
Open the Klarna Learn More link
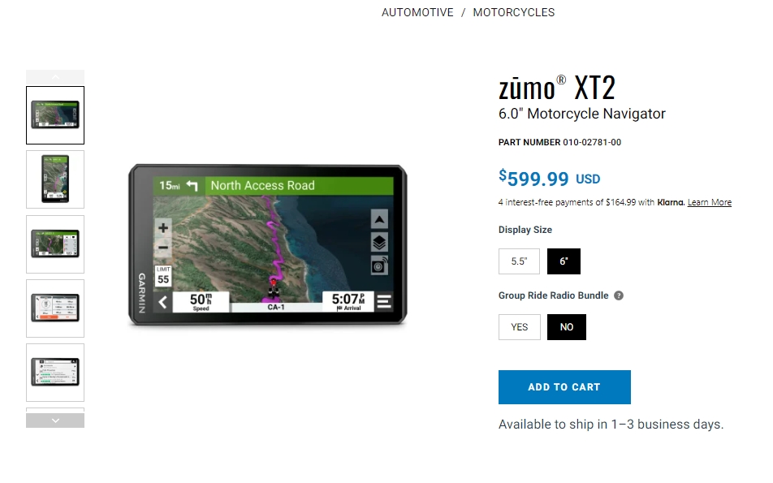click(710, 202)
